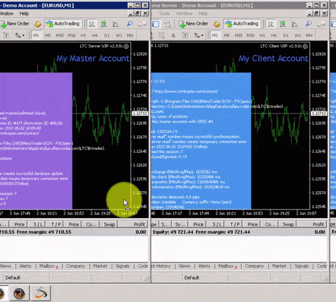Select bar chart icon in Master window
336x302 pixels.
coord(92,23)
